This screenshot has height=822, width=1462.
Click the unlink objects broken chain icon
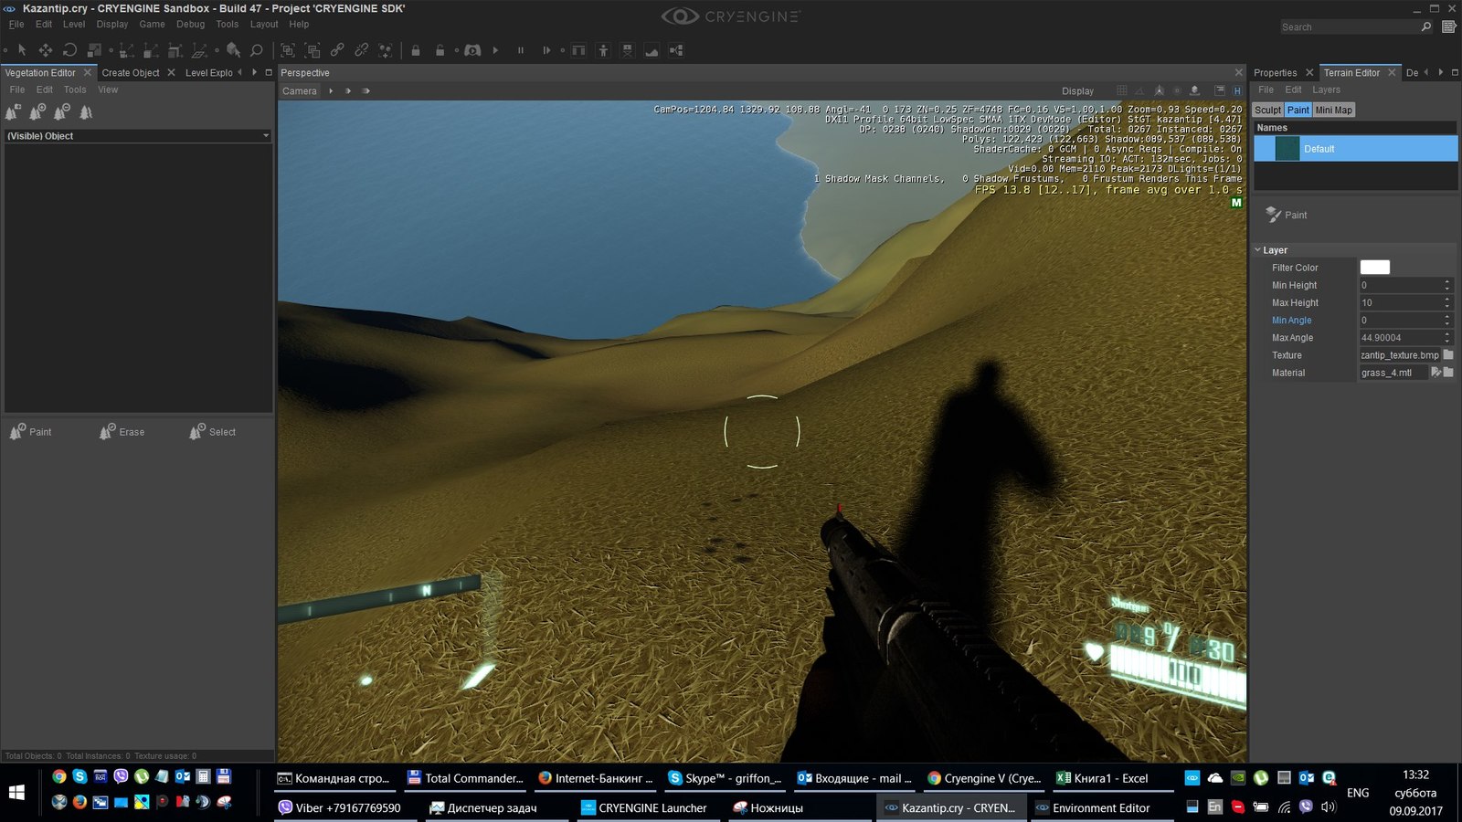point(362,50)
